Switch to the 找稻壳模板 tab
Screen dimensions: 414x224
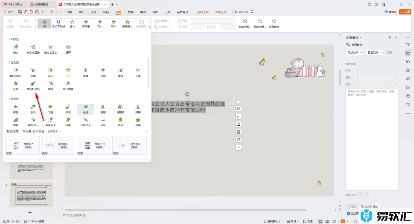(x=42, y=5)
